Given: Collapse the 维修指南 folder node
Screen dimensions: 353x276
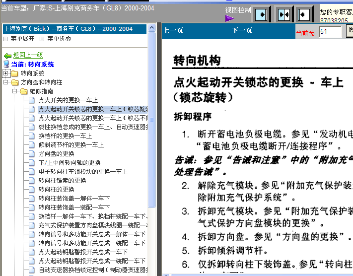Looking at the screenshot, I should click(14, 91).
